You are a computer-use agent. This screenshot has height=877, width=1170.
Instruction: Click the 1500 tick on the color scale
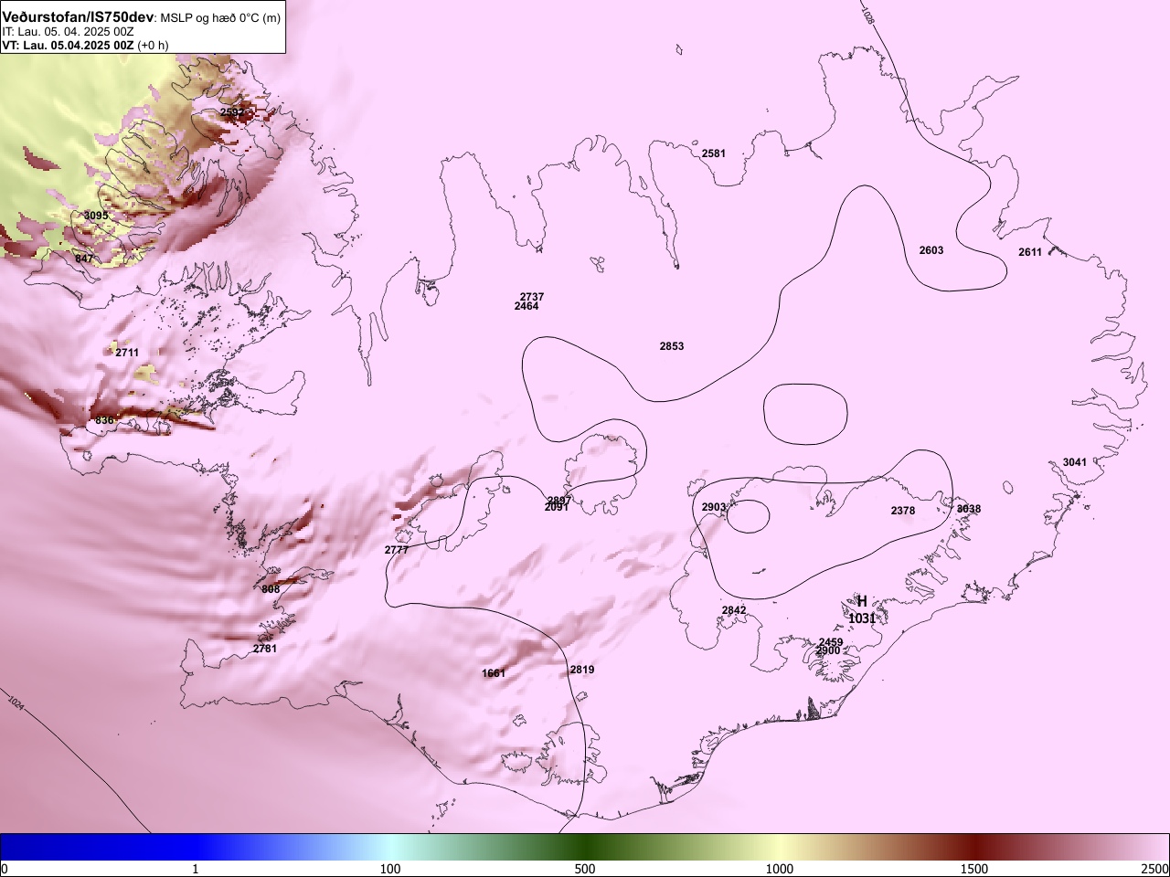point(974,868)
